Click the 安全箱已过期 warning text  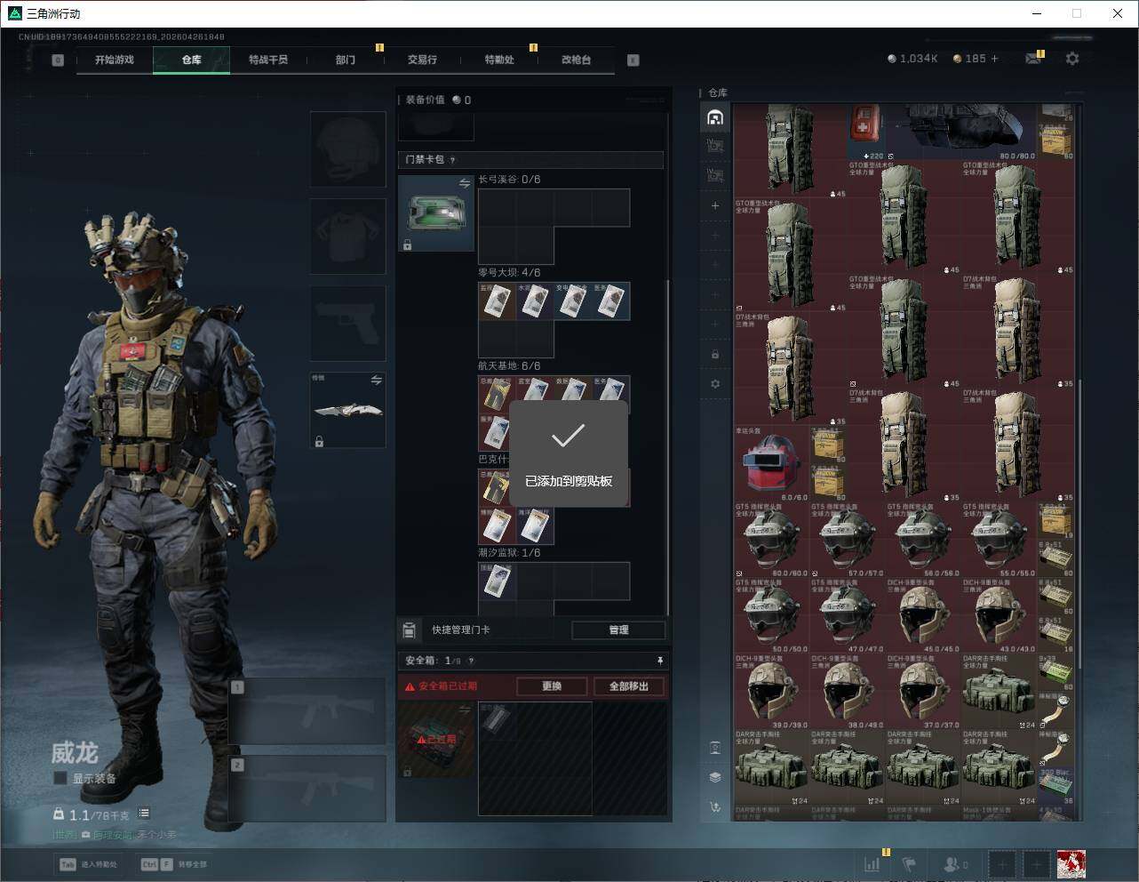pyautogui.click(x=448, y=686)
